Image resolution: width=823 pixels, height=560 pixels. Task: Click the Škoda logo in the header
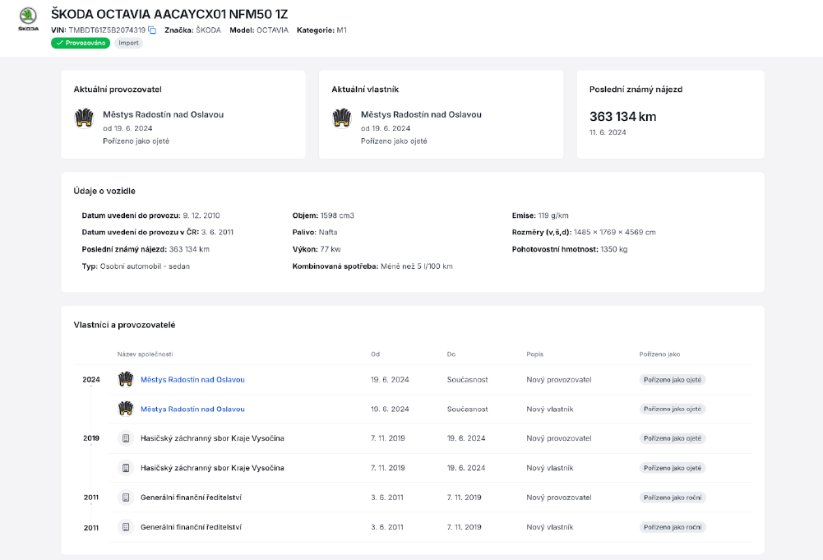(x=28, y=18)
